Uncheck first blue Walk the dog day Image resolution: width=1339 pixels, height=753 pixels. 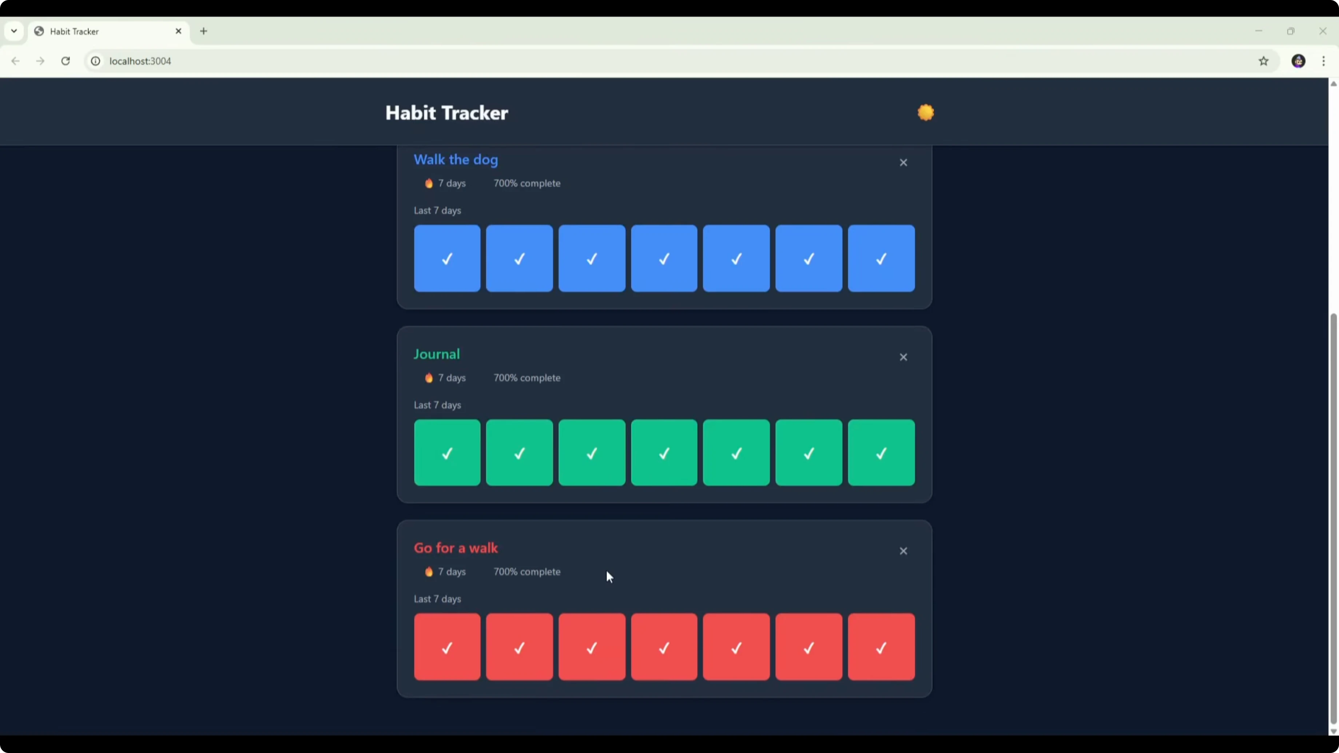[x=447, y=258]
